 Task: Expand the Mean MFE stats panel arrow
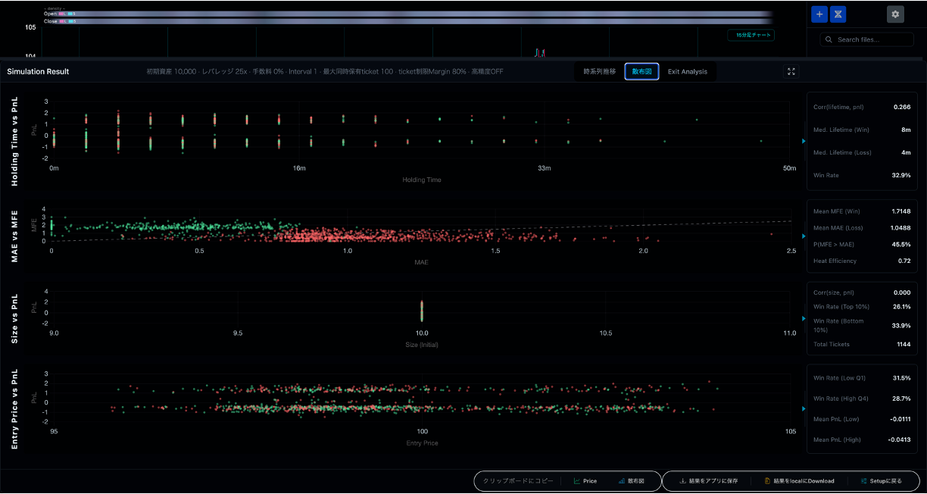[804, 236]
